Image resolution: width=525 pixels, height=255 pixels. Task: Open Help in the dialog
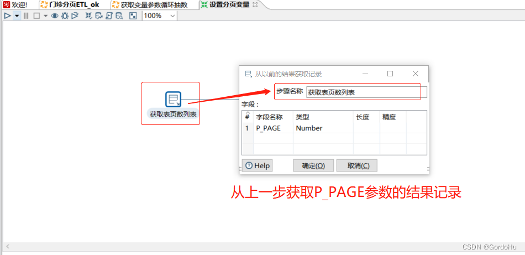tap(257, 165)
